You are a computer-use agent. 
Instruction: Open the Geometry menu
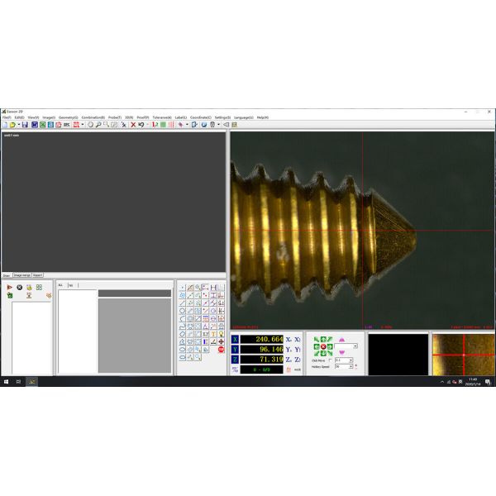pyautogui.click(x=68, y=117)
